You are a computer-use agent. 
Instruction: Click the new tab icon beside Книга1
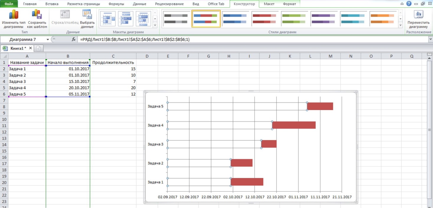point(39,48)
